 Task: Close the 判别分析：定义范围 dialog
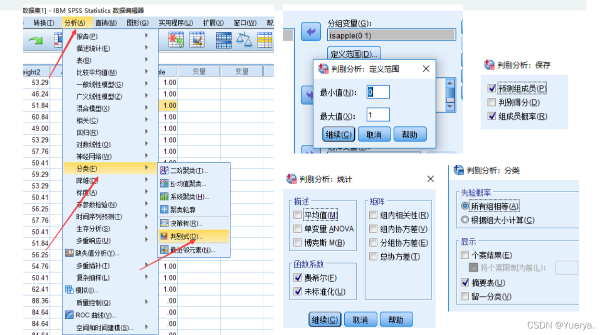[426, 69]
